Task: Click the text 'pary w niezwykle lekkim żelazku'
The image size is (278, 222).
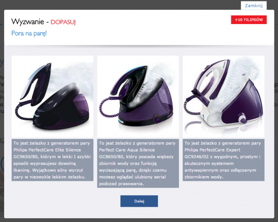Action: pos(50,177)
